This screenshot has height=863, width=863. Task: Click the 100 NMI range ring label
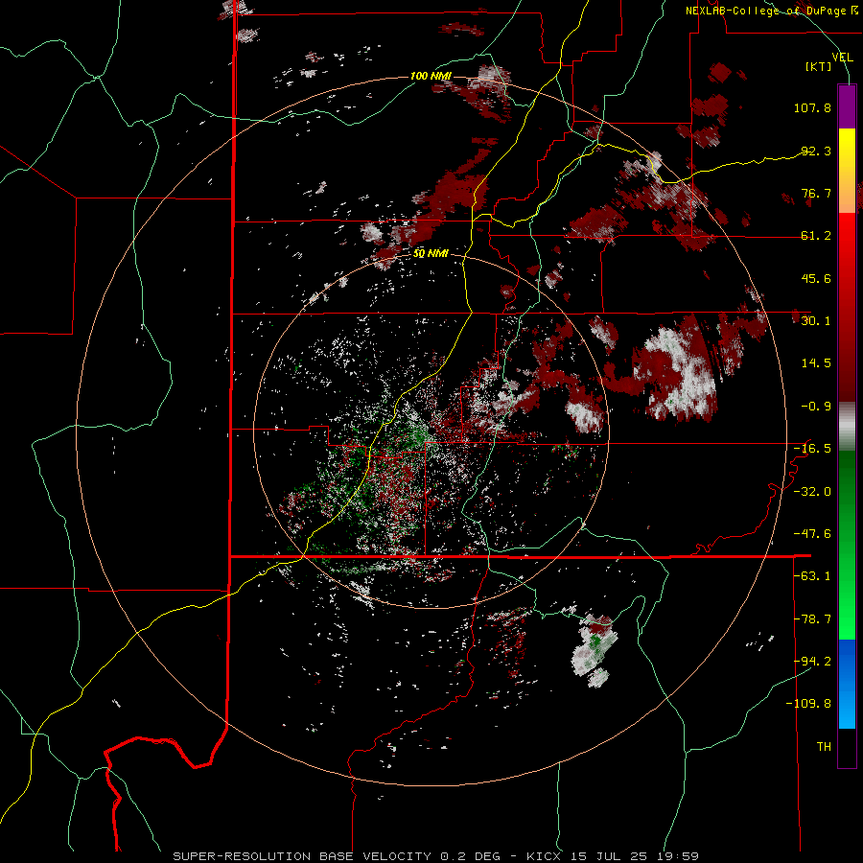pos(431,76)
